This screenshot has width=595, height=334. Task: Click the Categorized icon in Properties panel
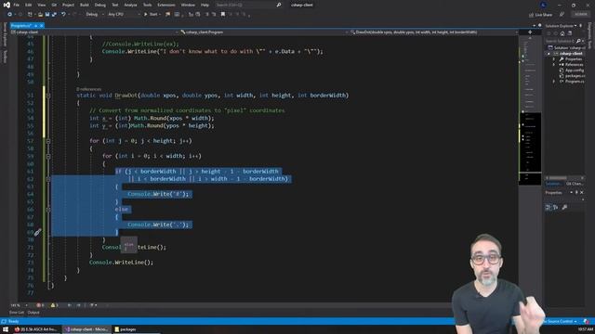(548, 207)
